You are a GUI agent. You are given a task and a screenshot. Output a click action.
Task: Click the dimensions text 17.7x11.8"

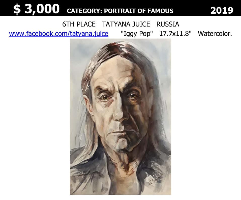click(175, 34)
